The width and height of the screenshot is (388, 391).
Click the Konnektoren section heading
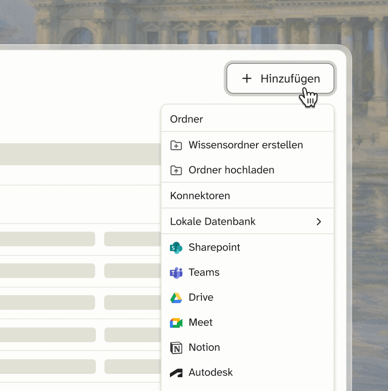[x=200, y=196]
